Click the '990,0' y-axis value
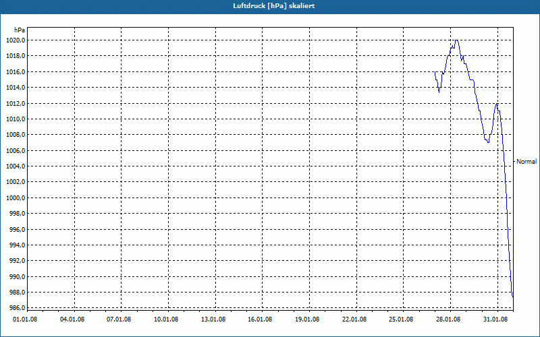 click(x=17, y=276)
